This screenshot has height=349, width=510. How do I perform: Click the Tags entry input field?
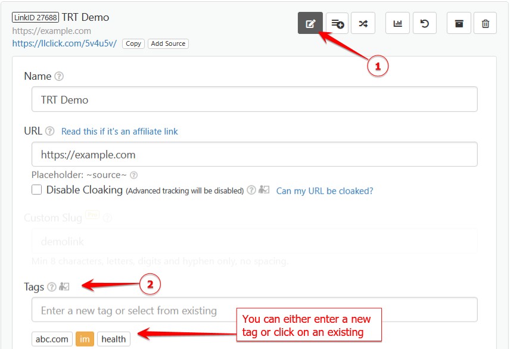coord(254,310)
